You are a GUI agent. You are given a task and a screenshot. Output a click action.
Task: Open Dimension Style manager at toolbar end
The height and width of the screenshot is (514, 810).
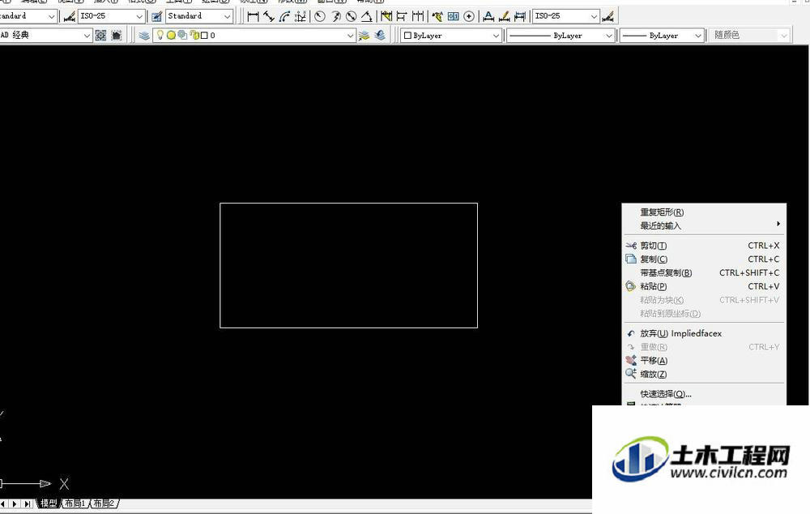[x=608, y=16]
